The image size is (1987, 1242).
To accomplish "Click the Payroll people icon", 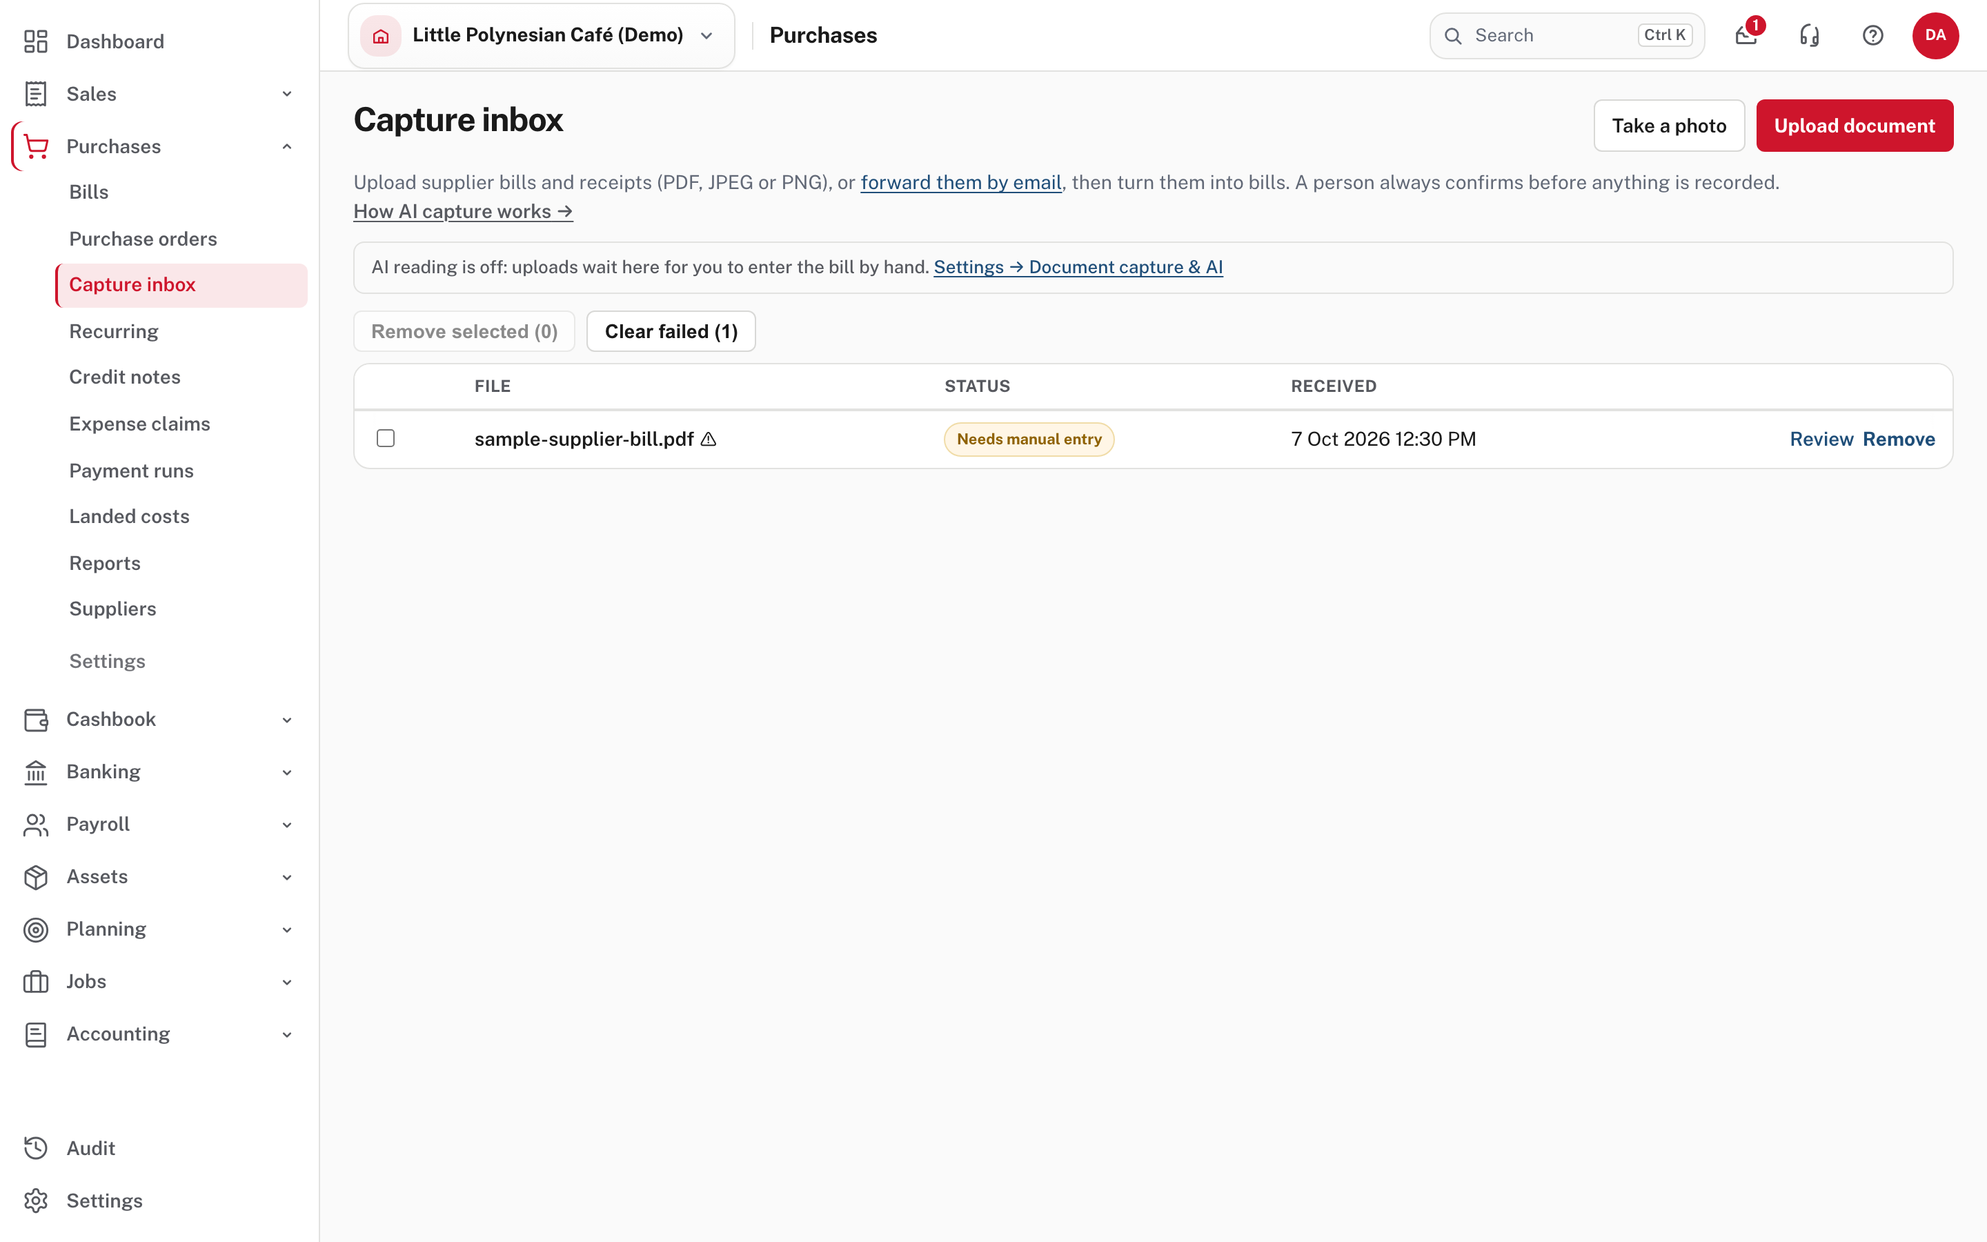I will point(35,825).
